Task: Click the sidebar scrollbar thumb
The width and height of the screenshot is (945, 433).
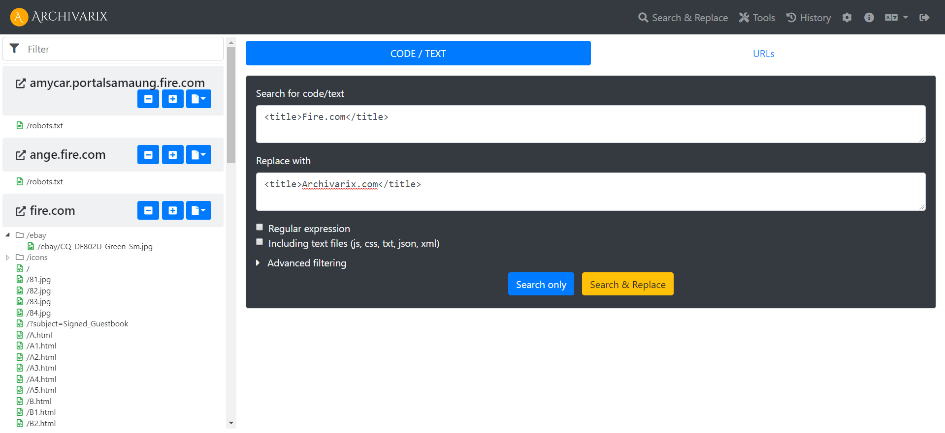Action: [231, 105]
